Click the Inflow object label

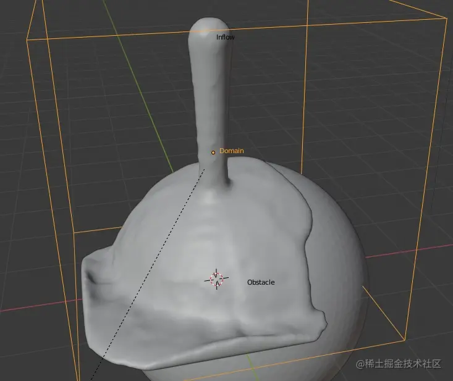point(226,37)
